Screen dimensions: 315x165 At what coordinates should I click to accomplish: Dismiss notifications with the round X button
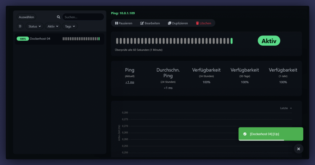(298, 149)
